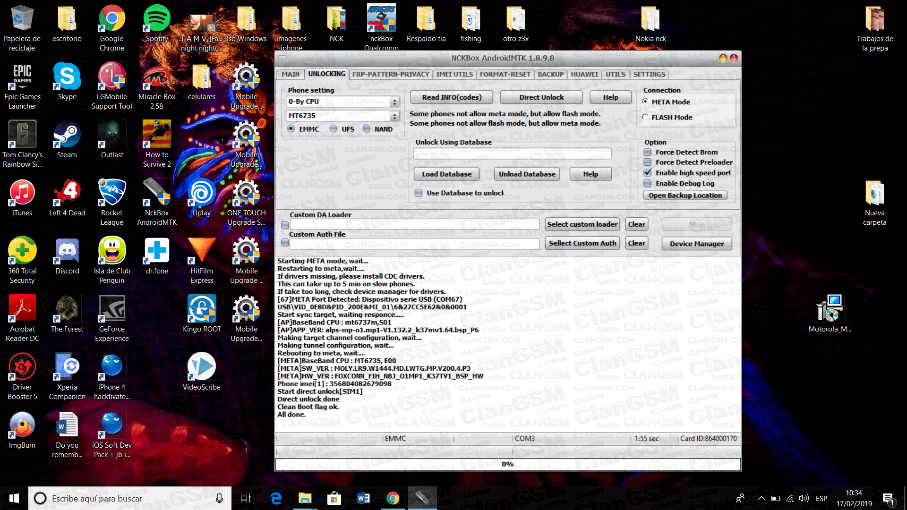Switch to the MAIN tab
907x510 pixels.
pyautogui.click(x=291, y=74)
